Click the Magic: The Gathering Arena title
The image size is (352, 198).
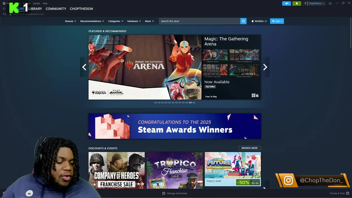[226, 41]
